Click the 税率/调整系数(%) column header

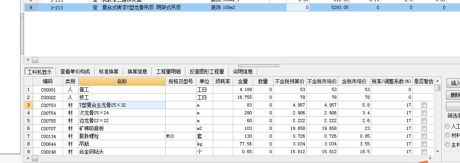391,81
